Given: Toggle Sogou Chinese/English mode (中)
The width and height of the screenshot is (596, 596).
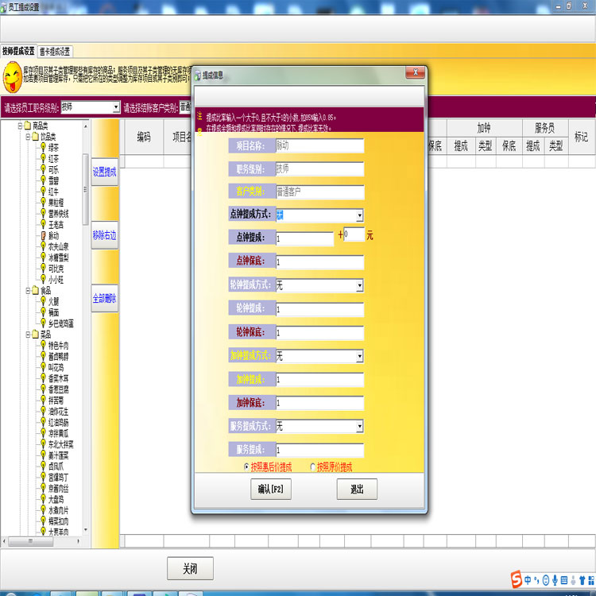Looking at the screenshot, I should (x=528, y=579).
